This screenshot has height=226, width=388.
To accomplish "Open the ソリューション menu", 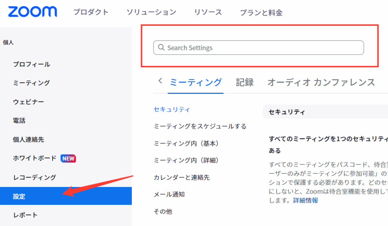I will [151, 12].
